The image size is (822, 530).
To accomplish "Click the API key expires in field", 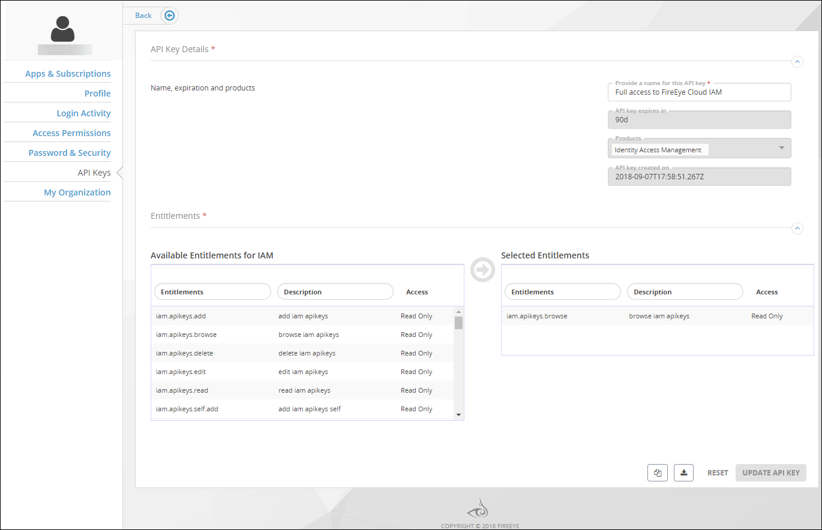I will point(700,120).
